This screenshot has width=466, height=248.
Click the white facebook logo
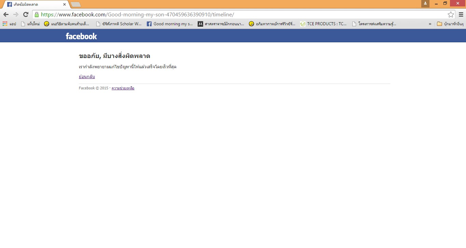point(81,36)
